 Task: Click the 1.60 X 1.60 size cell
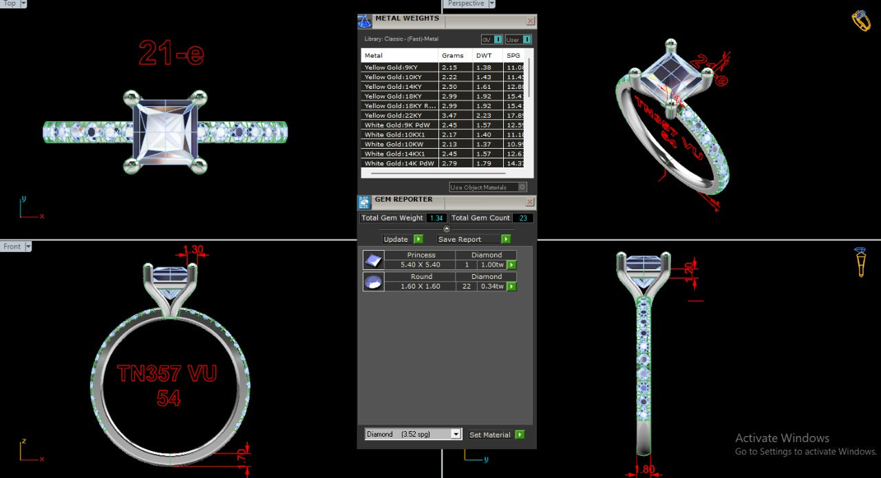[420, 286]
